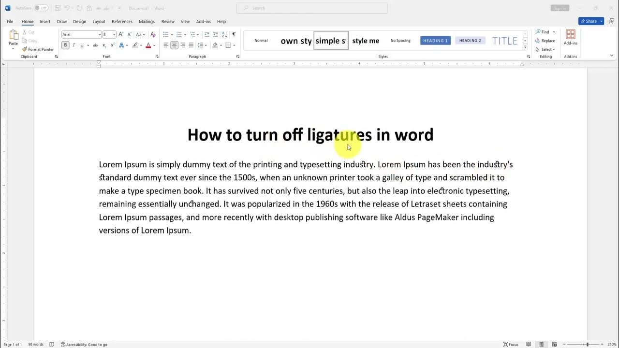Click Increase Indent icon
The image size is (619, 348).
[x=215, y=34]
